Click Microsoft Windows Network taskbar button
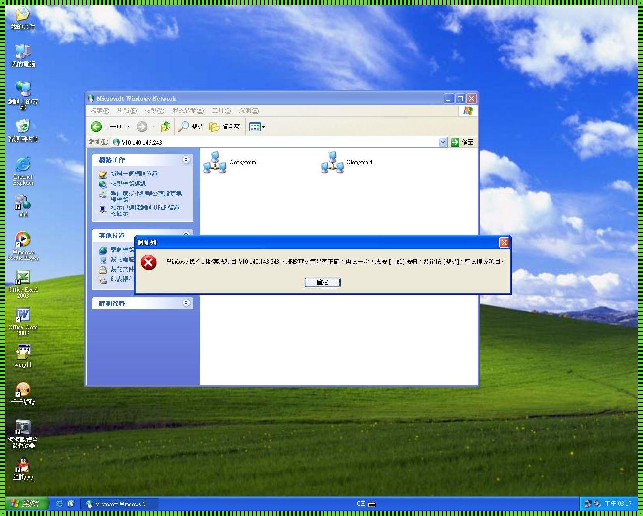Screen dimensions: 643x516 click(x=119, y=504)
